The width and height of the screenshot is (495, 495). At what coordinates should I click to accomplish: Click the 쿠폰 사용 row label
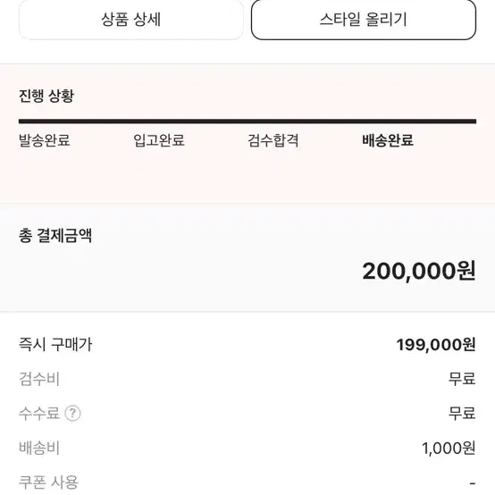pos(48,482)
